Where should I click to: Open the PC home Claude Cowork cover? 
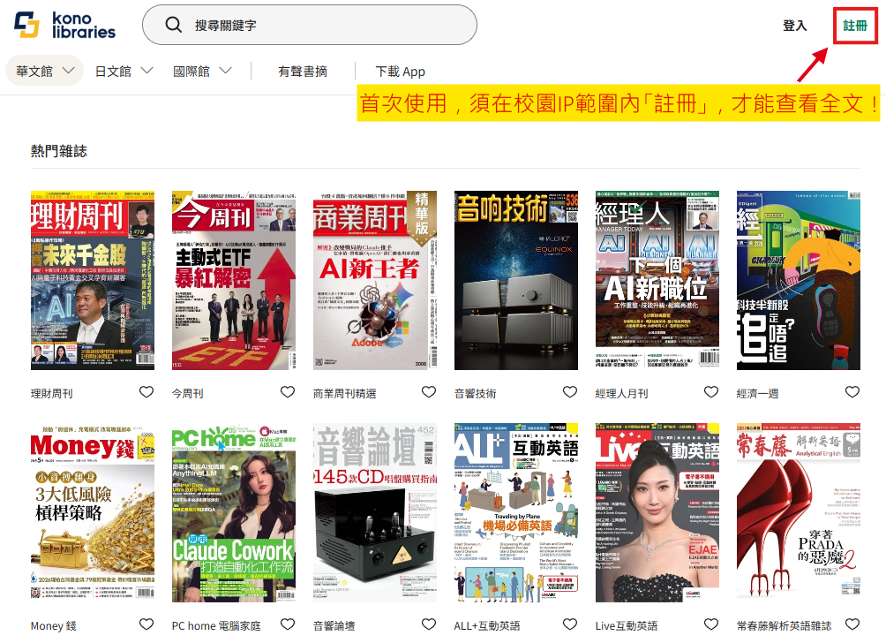pos(234,512)
